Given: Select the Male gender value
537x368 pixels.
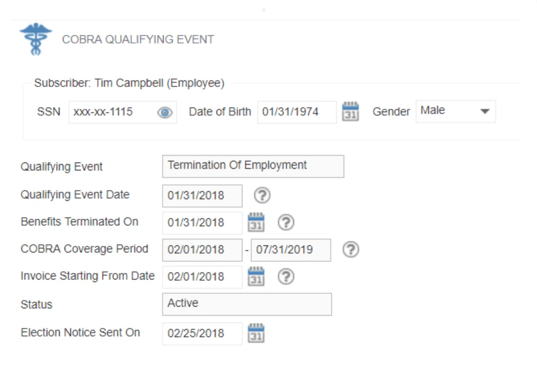Looking at the screenshot, I should 442,111.
